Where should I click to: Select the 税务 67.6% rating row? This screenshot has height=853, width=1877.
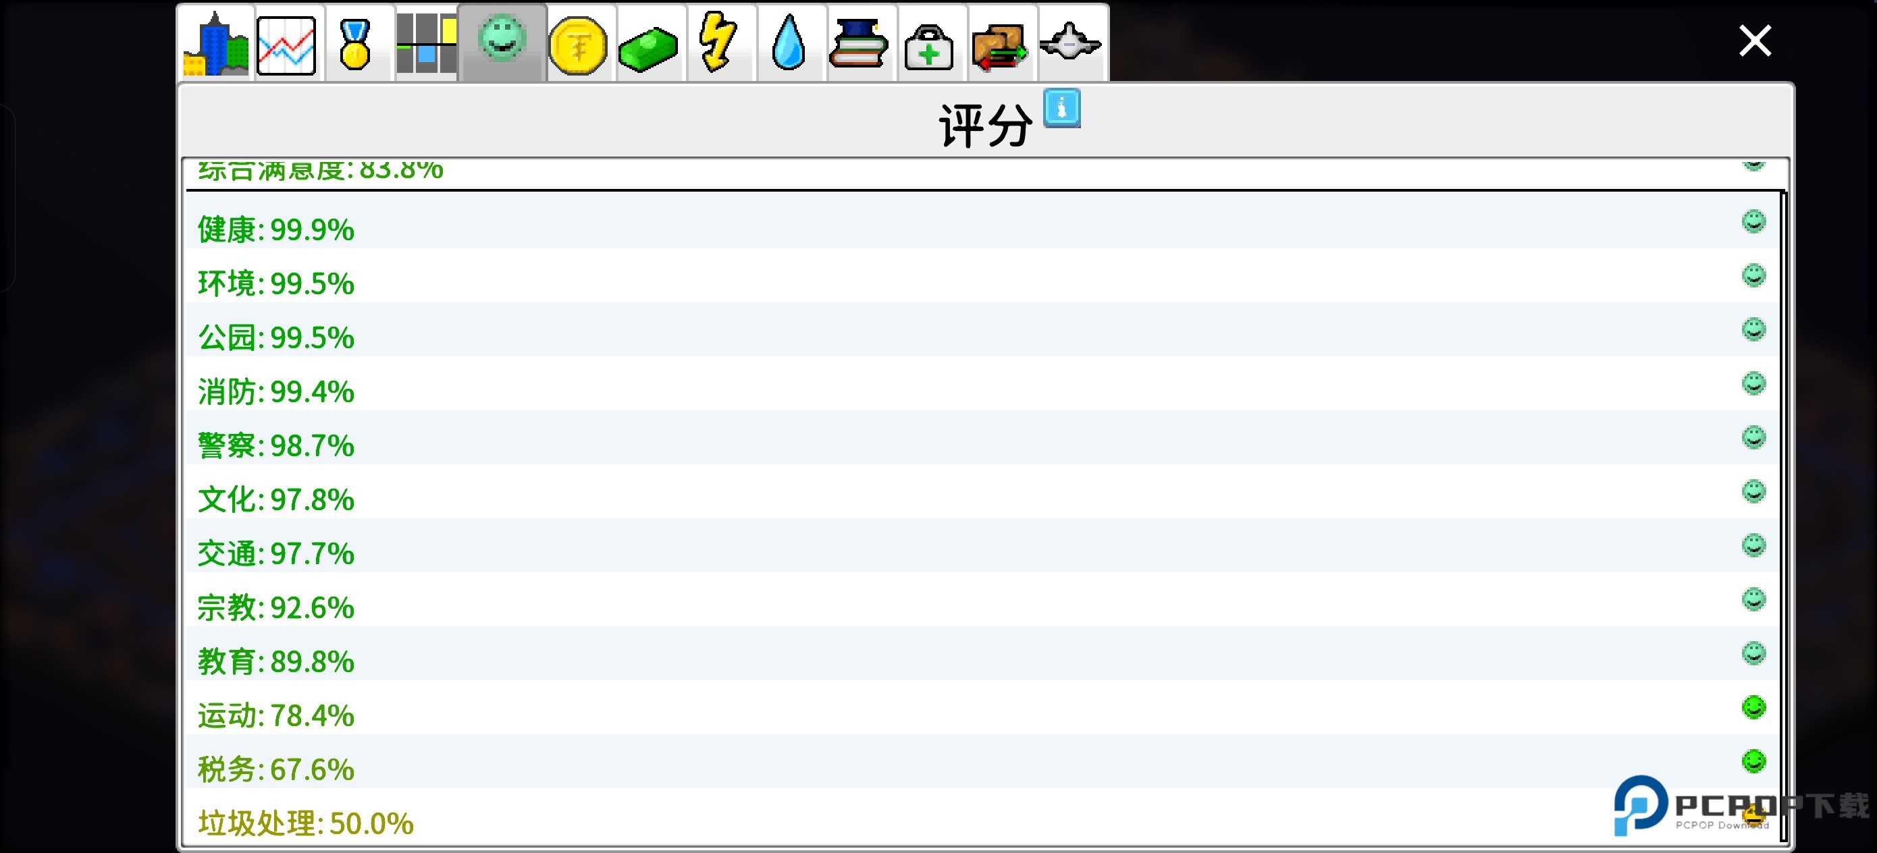click(x=277, y=769)
